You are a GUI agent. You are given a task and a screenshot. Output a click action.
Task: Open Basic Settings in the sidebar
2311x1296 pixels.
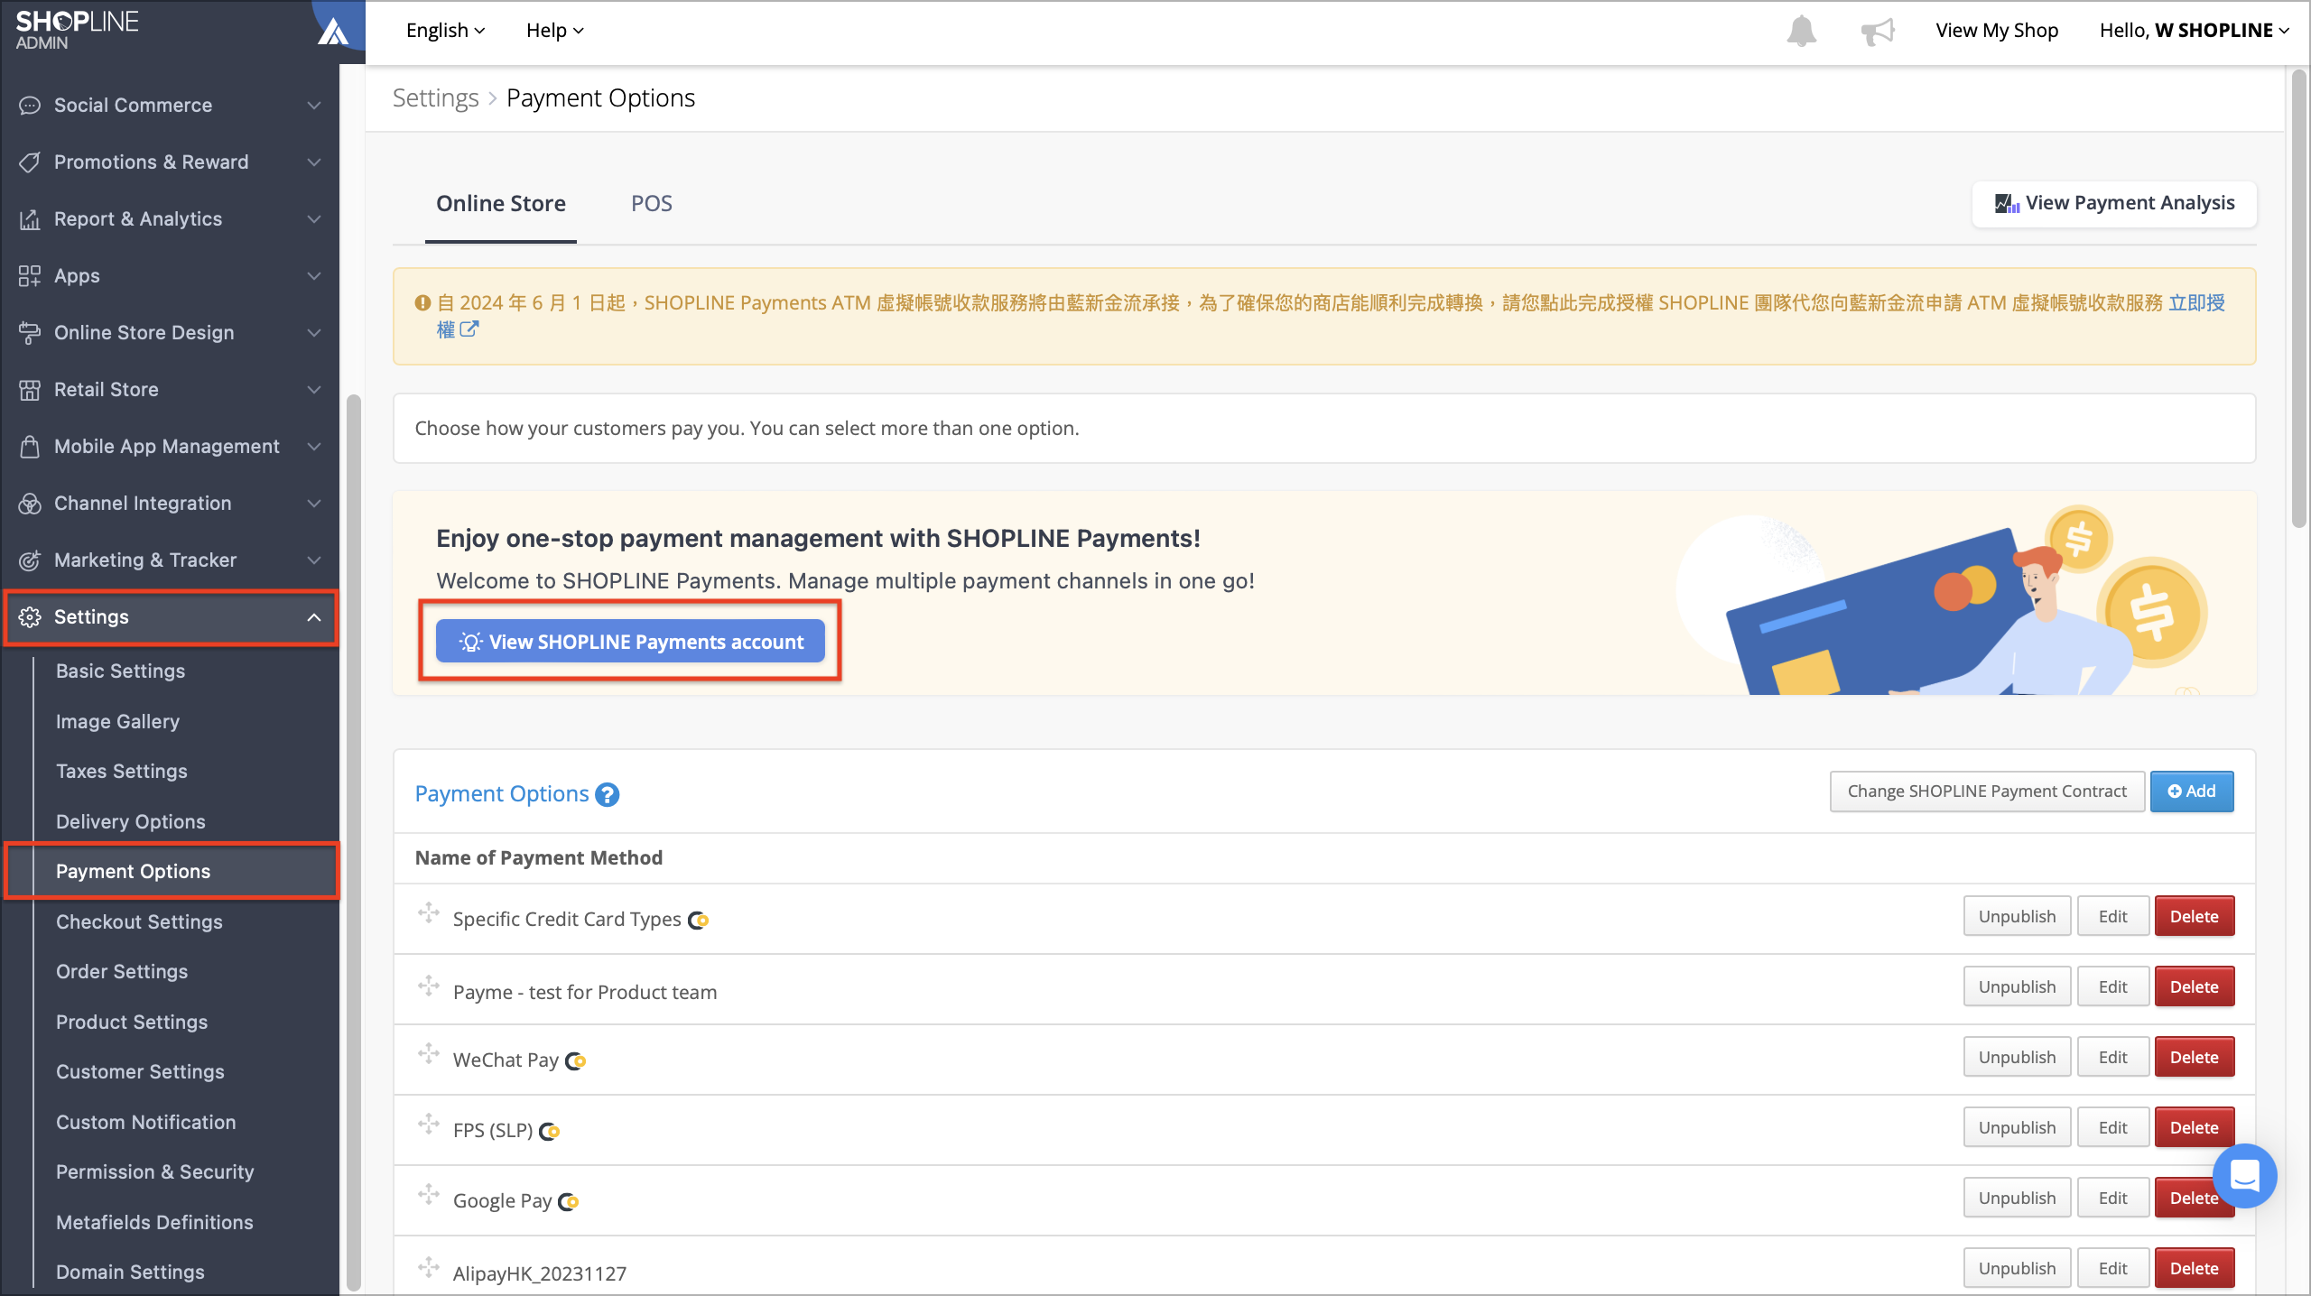point(120,671)
